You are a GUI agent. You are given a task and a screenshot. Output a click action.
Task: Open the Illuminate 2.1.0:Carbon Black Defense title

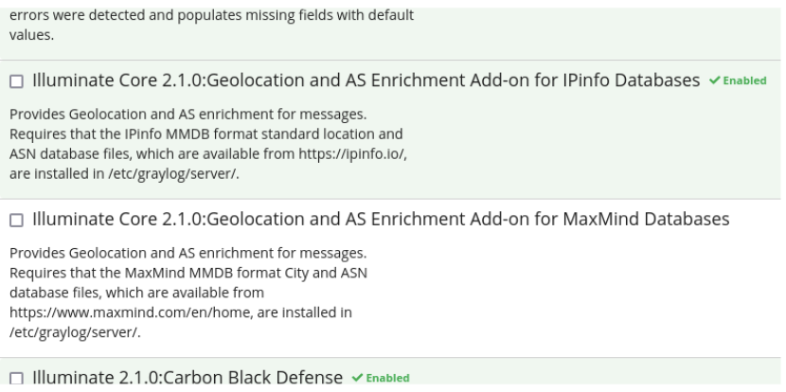pyautogui.click(x=188, y=379)
